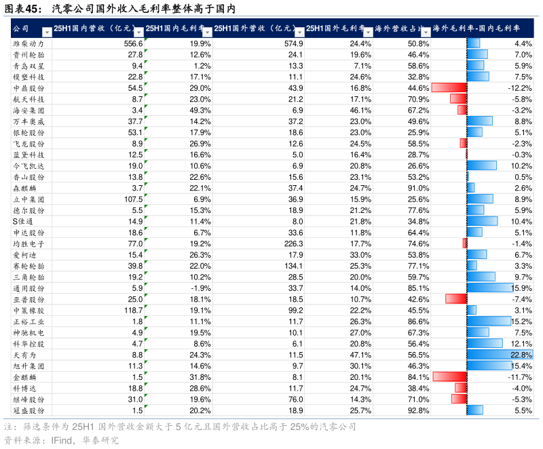The image size is (543, 449).
Task: Expand the 25H1国外毛利率 column filter
Action: point(368,32)
